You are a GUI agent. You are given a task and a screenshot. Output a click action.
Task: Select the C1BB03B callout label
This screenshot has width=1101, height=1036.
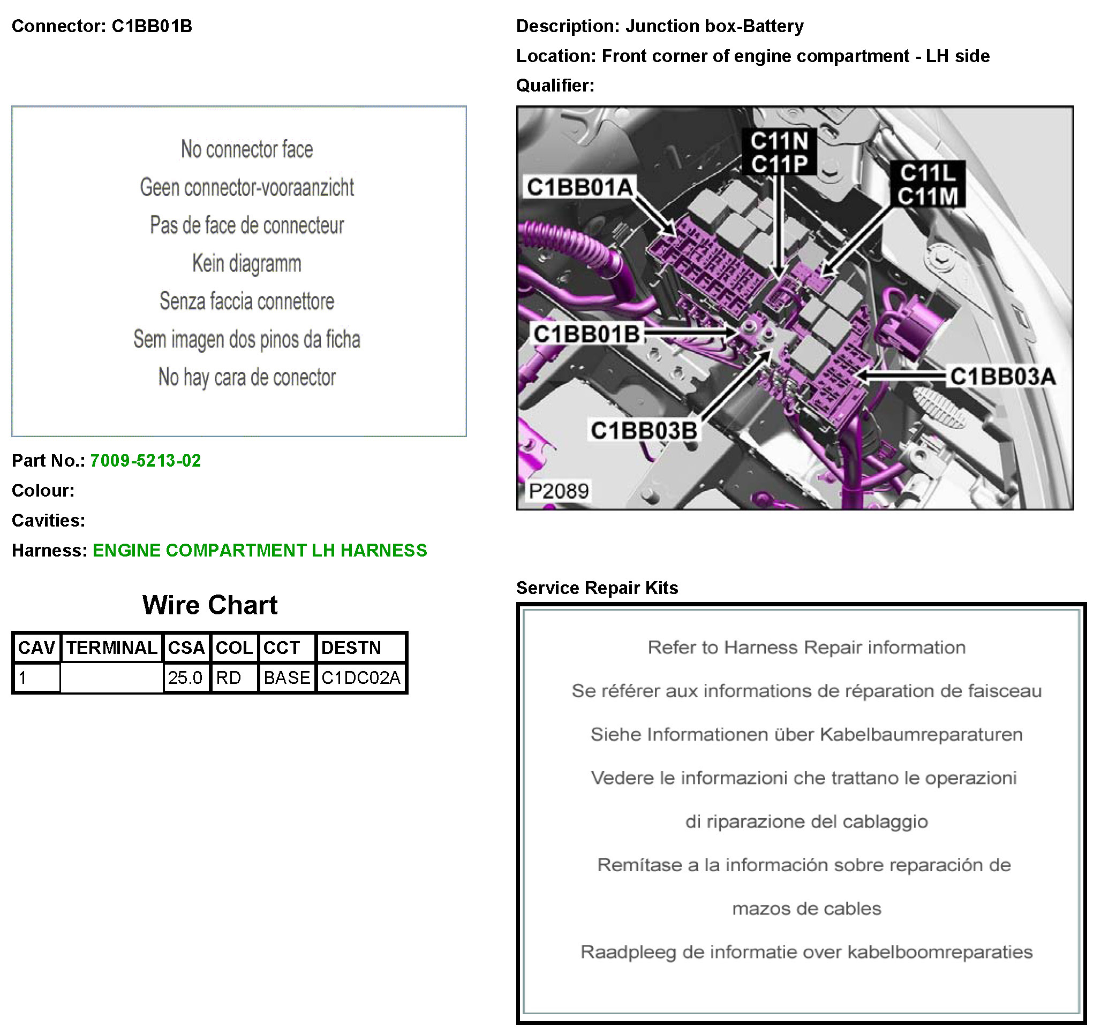pos(644,431)
